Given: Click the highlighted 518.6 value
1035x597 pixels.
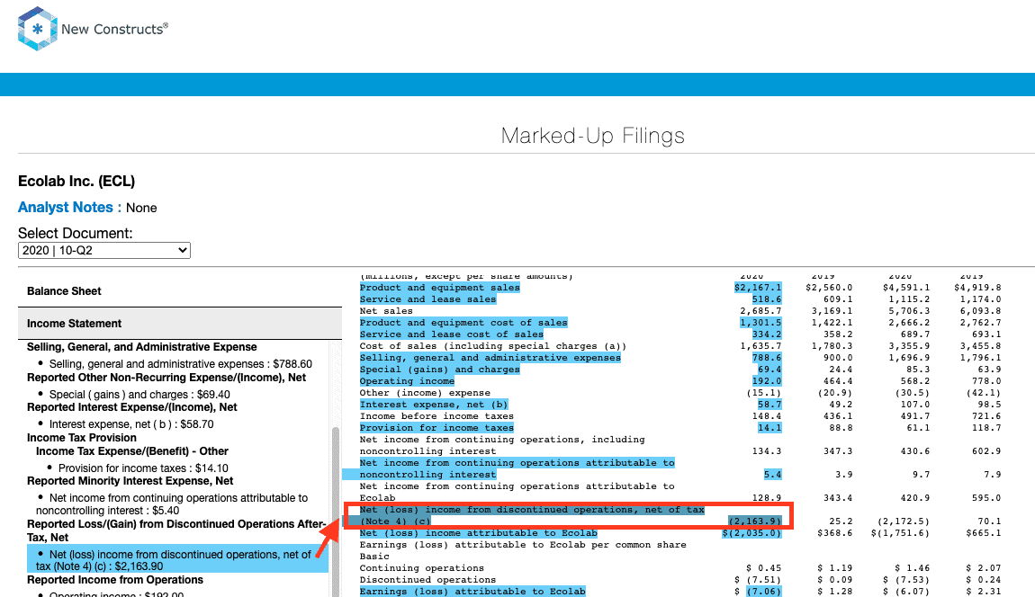Looking at the screenshot, I should (766, 299).
